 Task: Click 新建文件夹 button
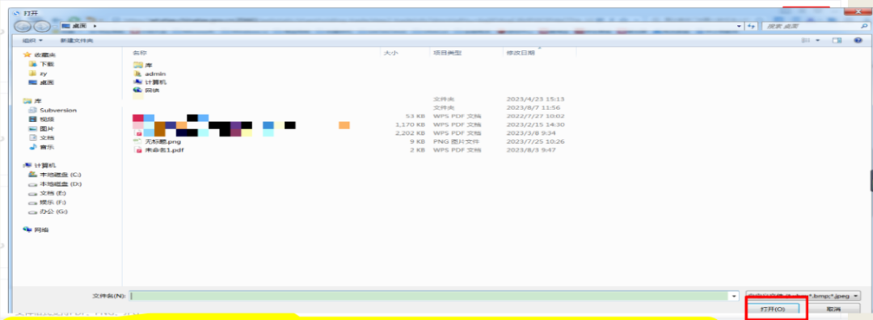(77, 40)
